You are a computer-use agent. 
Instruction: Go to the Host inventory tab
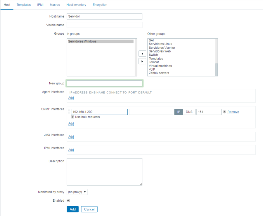(76, 5)
